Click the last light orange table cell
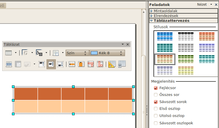 (x=120, y=106)
